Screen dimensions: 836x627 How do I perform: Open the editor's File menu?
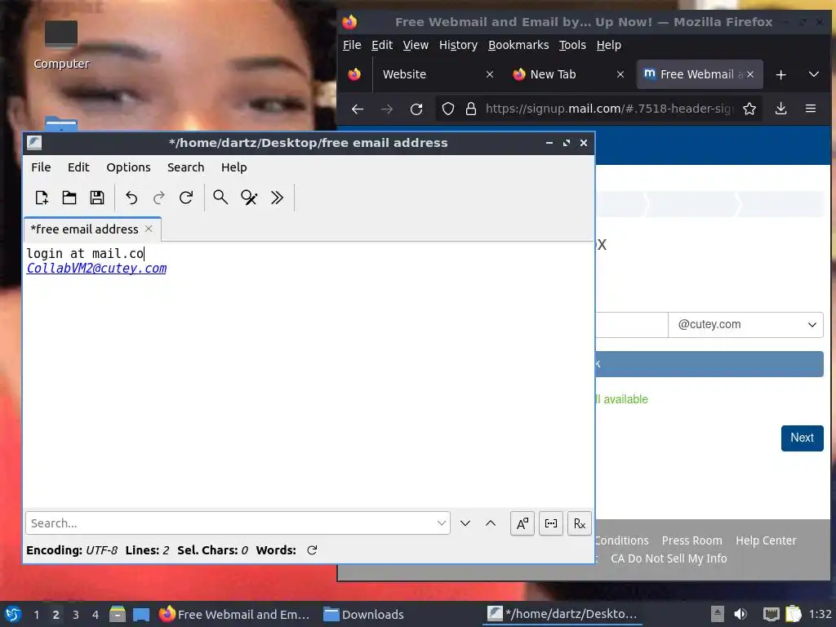tap(41, 167)
